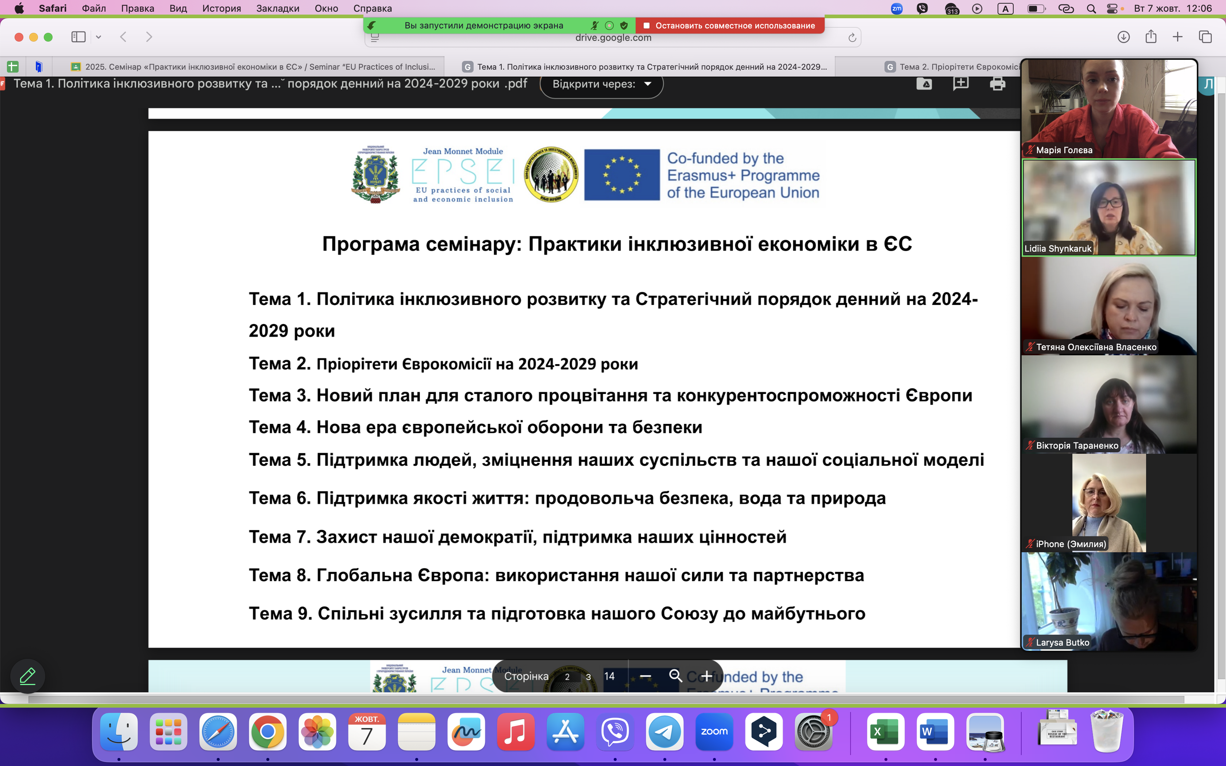Toggle macOS Control Center icon
Image resolution: width=1226 pixels, height=766 pixels.
tap(1113, 9)
